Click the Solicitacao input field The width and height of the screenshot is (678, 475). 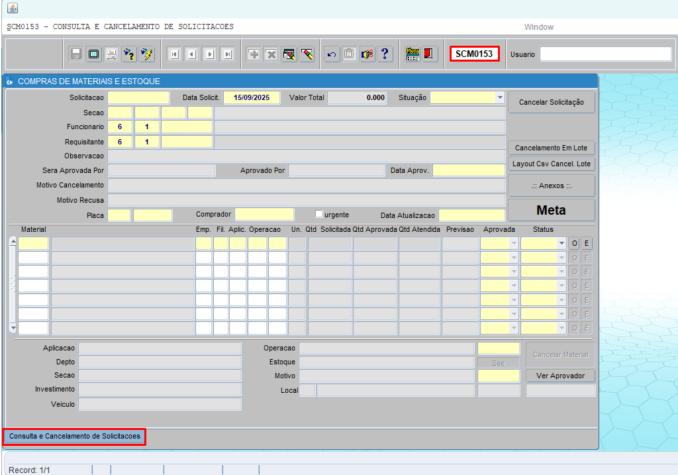point(138,97)
